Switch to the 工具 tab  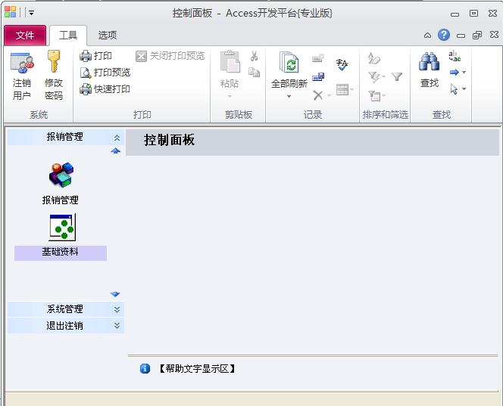click(x=68, y=36)
